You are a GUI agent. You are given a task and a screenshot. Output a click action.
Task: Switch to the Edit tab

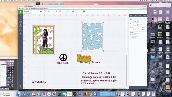pos(135,15)
